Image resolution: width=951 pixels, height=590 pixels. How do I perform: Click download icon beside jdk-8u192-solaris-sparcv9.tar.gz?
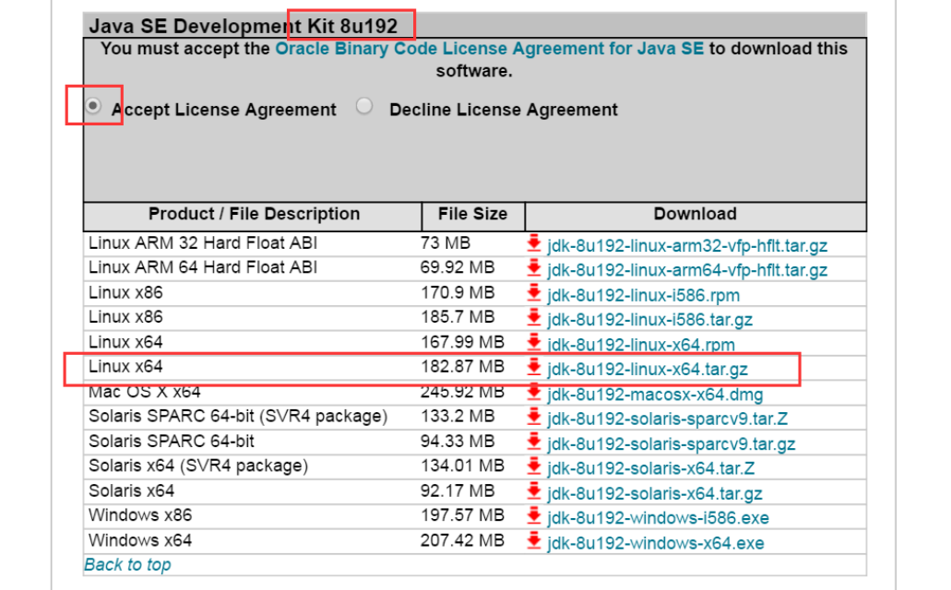534,442
